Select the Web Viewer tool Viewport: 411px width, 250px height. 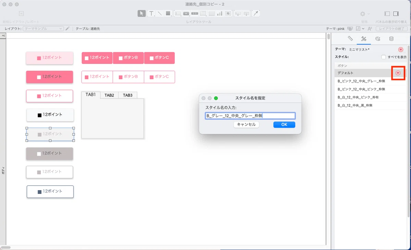[x=228, y=14]
